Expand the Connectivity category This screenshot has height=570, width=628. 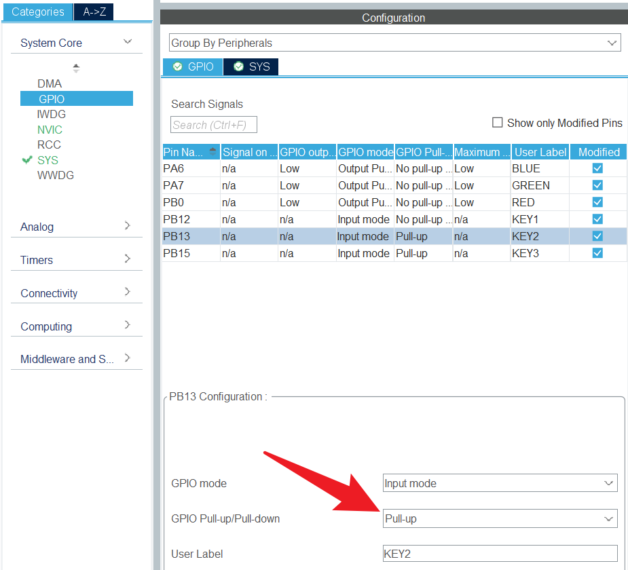coord(127,292)
